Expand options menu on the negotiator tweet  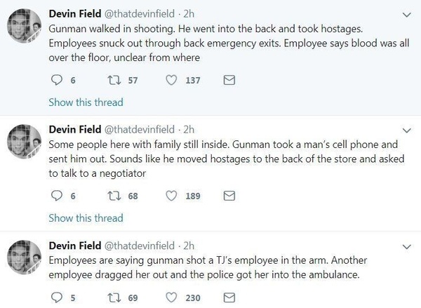click(x=407, y=130)
